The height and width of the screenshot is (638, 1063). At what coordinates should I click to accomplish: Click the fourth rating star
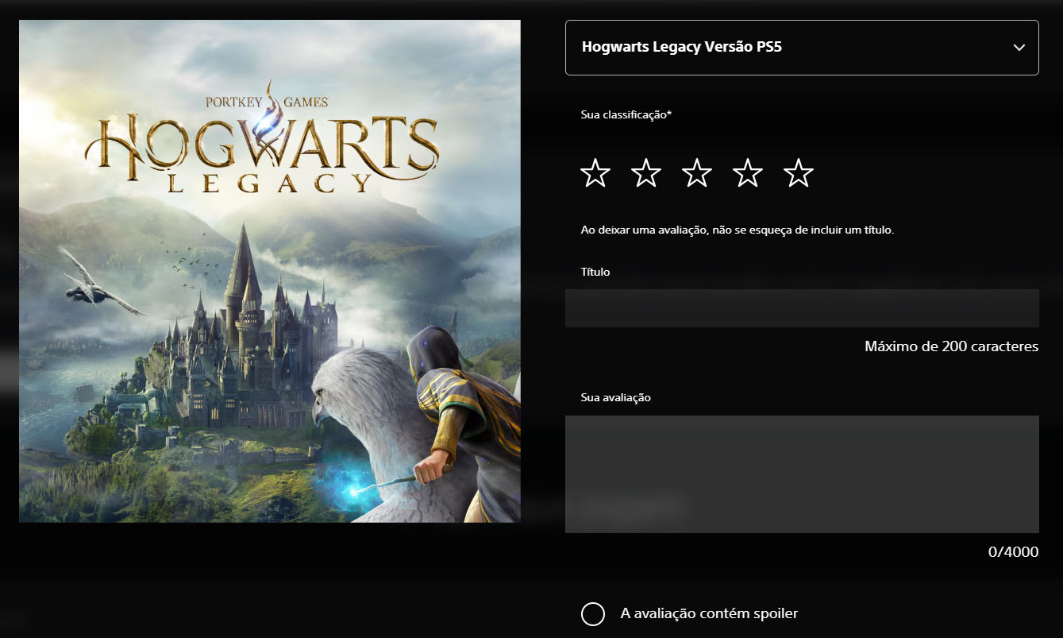pos(748,172)
